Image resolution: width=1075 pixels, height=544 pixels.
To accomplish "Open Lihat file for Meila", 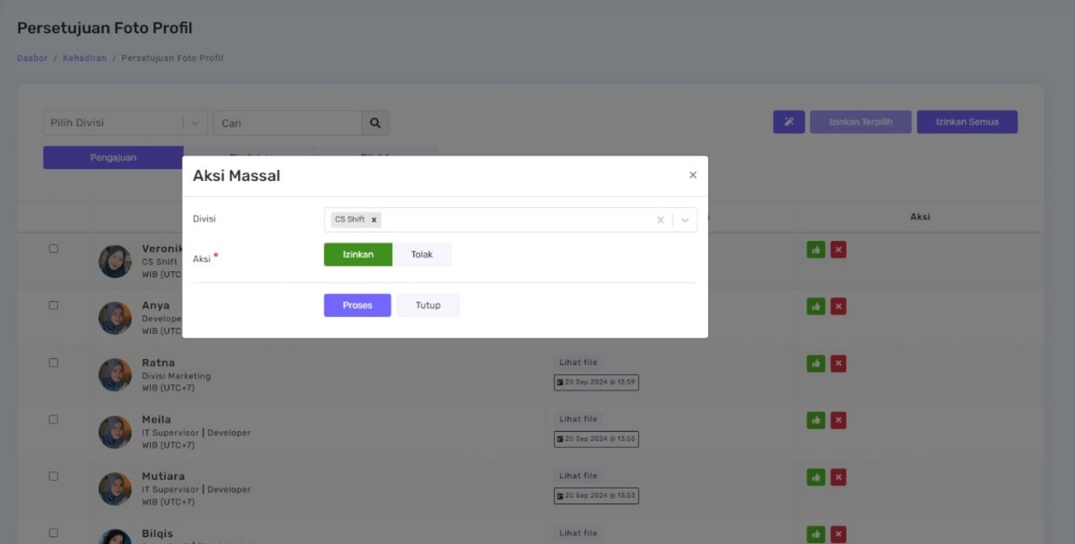I will (578, 419).
